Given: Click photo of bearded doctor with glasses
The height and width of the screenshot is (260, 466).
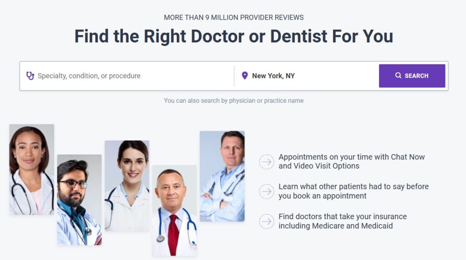Looking at the screenshot, I should pos(79,200).
